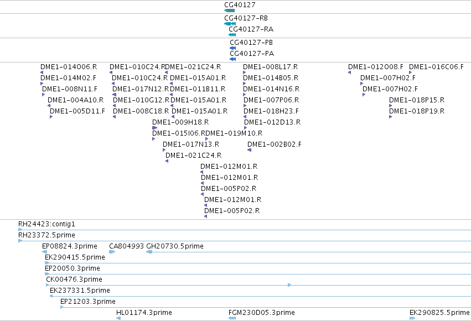
Task: Click the CA804993 EST arrow glyph
Action: pos(112,252)
